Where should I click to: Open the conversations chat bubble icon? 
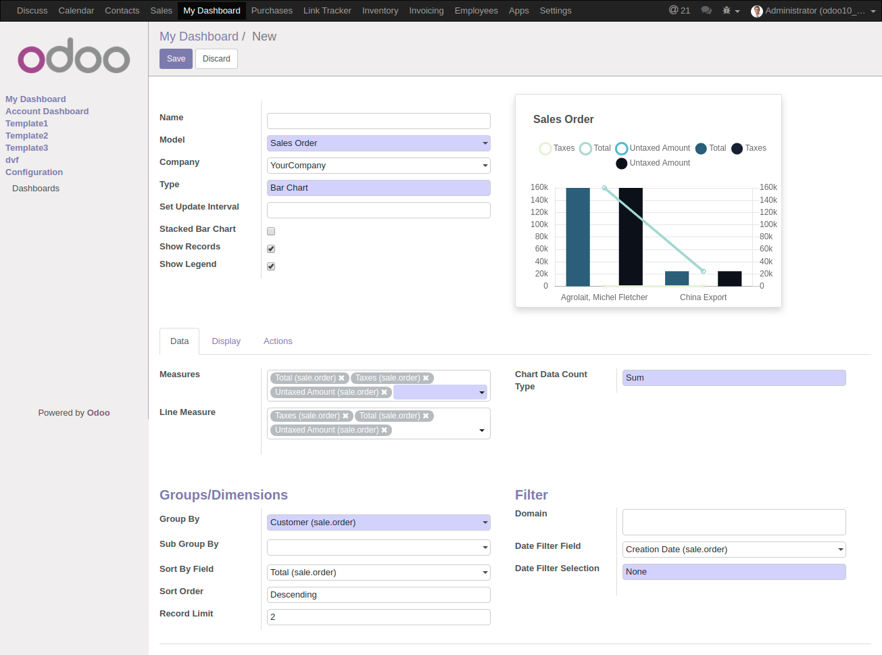pyautogui.click(x=706, y=10)
